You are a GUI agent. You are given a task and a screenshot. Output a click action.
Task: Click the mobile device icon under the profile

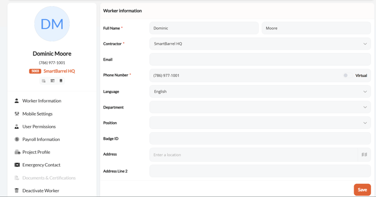[x=61, y=81]
